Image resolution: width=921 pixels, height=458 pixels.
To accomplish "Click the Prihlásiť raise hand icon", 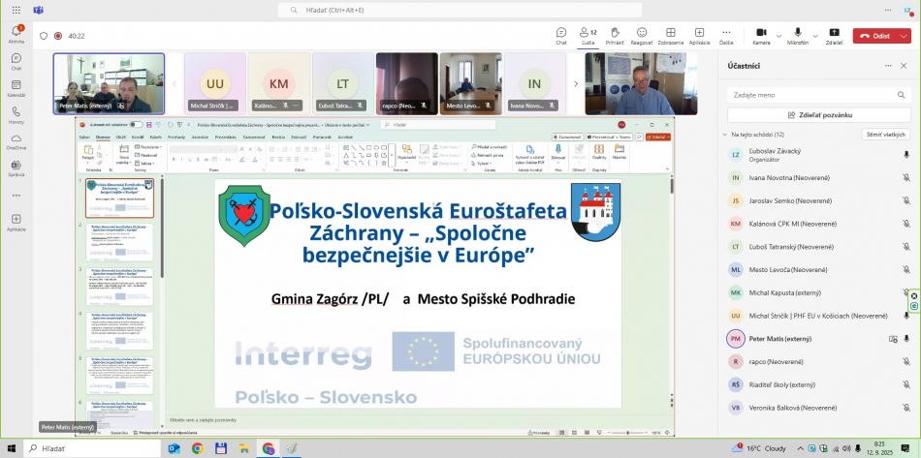I will click(615, 35).
